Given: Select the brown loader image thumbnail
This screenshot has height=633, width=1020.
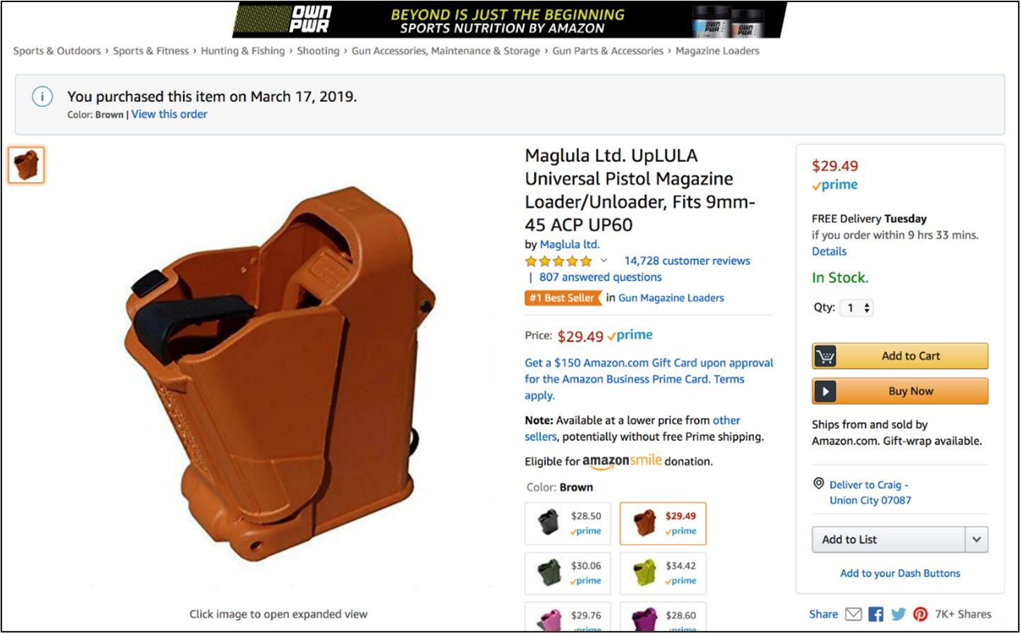Looking at the screenshot, I should [x=27, y=165].
